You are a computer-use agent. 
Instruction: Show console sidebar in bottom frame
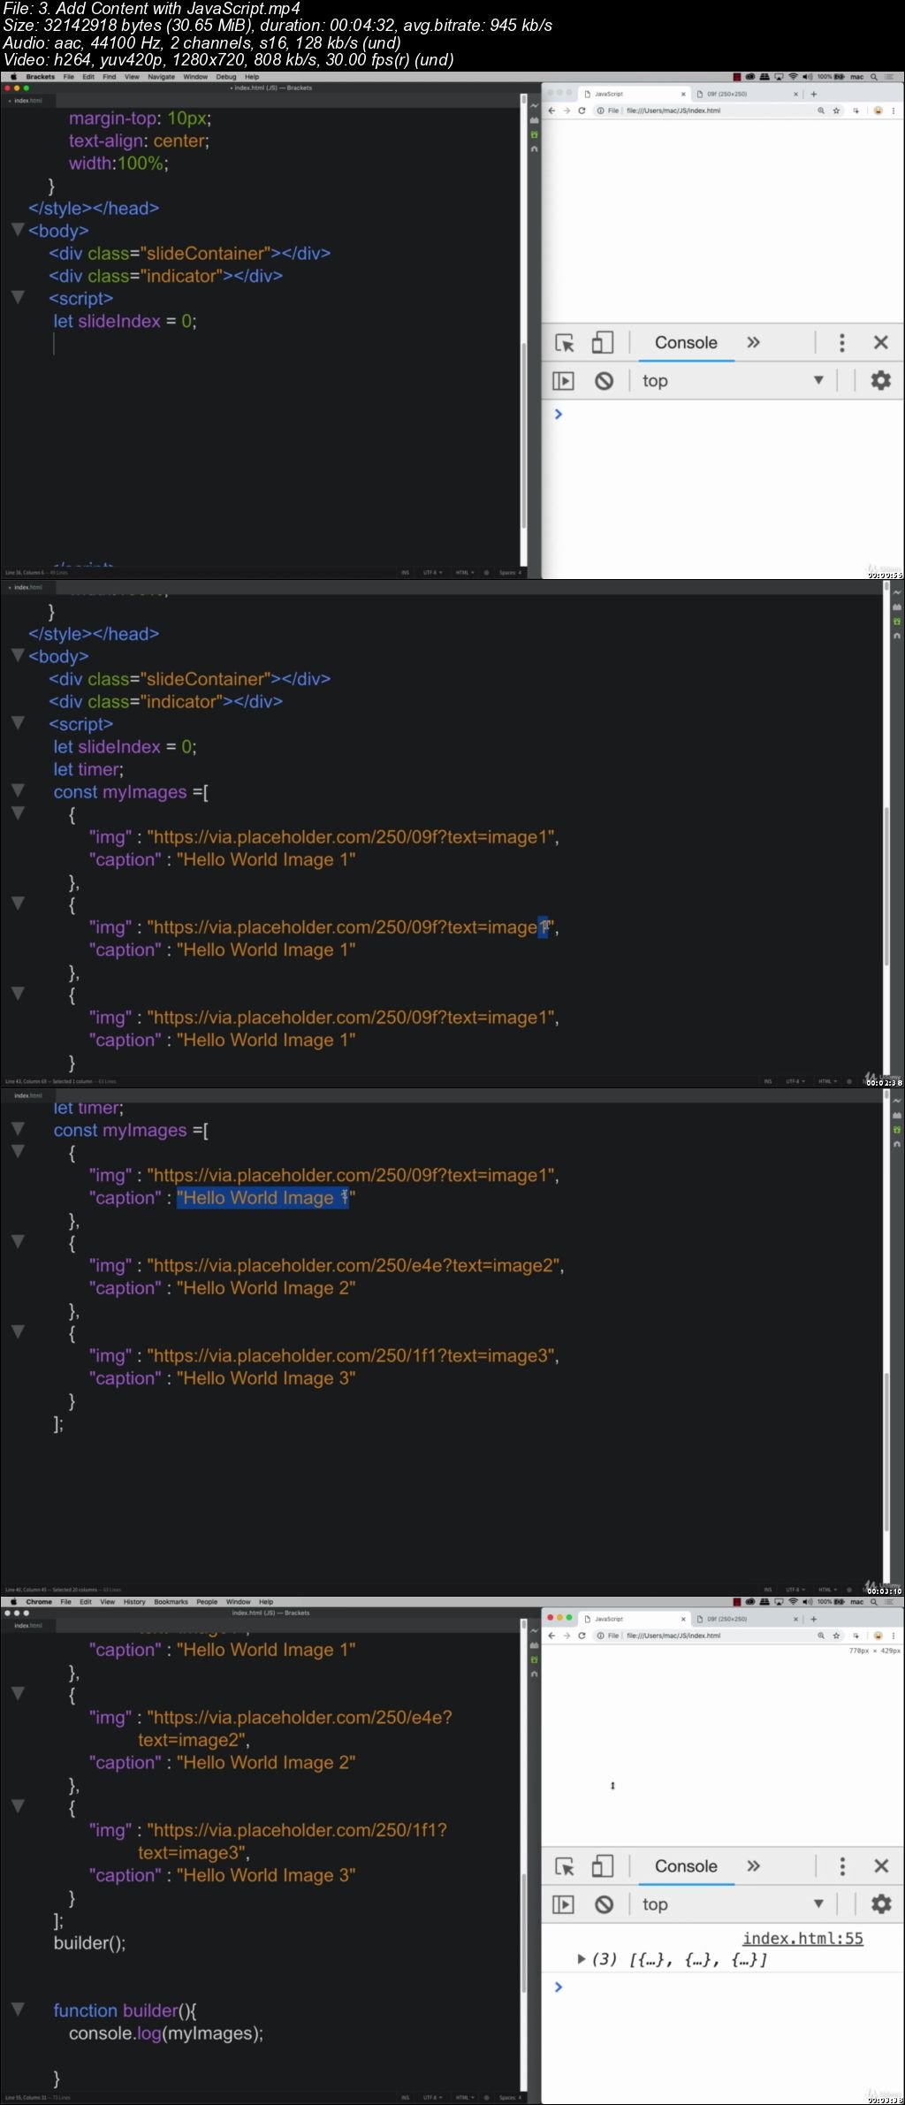[563, 1904]
